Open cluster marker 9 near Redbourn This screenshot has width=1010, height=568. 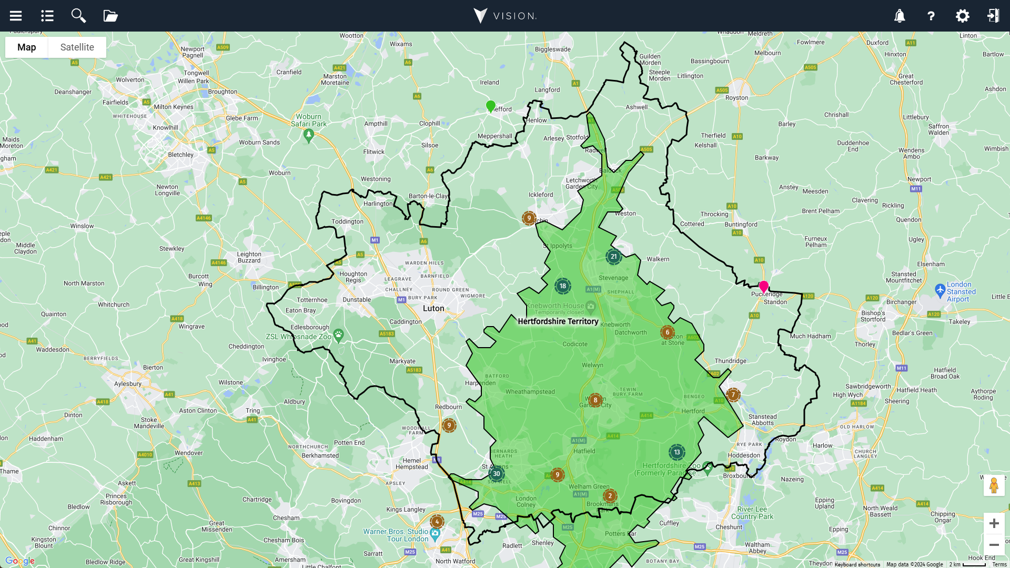pos(449,425)
